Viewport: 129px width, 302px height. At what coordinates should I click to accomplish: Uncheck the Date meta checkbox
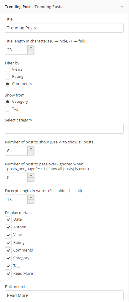pyautogui.click(x=8, y=220)
